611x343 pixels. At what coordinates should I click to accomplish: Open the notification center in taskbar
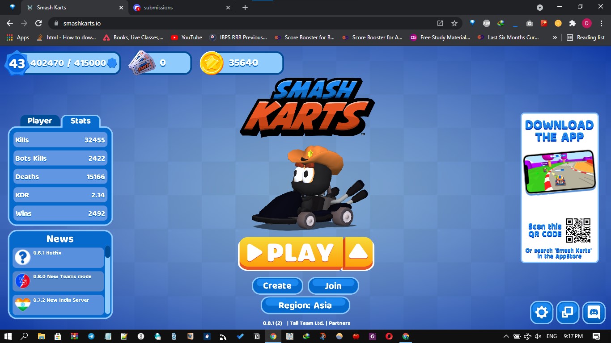tap(596, 336)
